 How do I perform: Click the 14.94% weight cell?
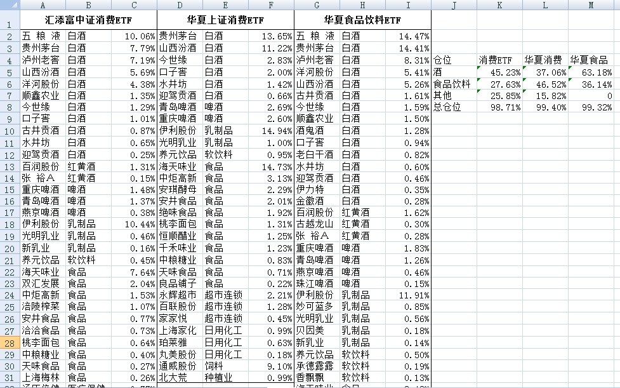[x=271, y=131]
